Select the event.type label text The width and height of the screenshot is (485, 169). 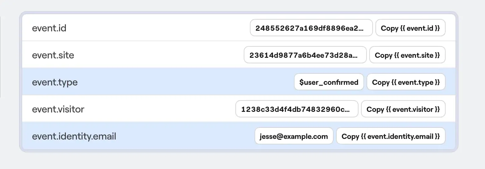point(55,82)
